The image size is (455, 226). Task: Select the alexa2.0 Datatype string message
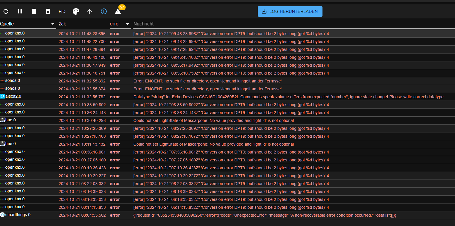click(x=288, y=97)
